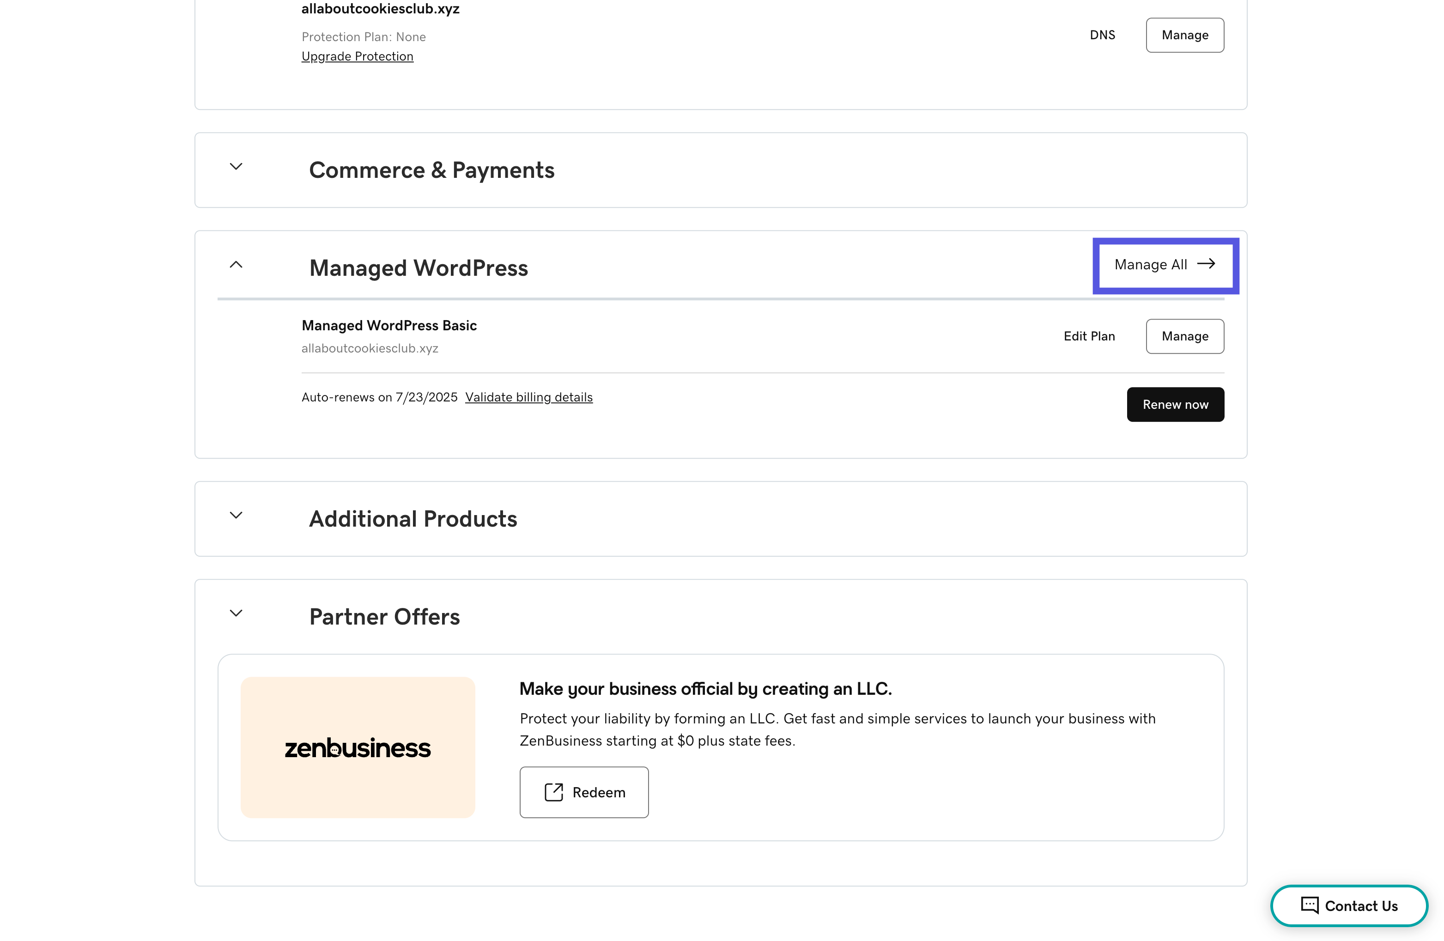Expand the Additional Products section
This screenshot has width=1444, height=941.
tap(236, 516)
